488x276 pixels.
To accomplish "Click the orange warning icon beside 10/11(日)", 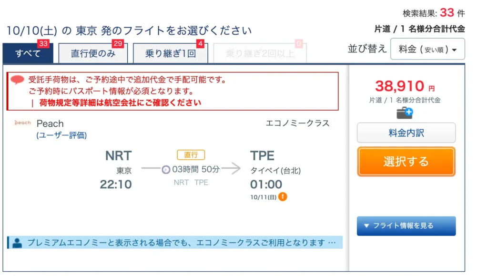I will [283, 197].
